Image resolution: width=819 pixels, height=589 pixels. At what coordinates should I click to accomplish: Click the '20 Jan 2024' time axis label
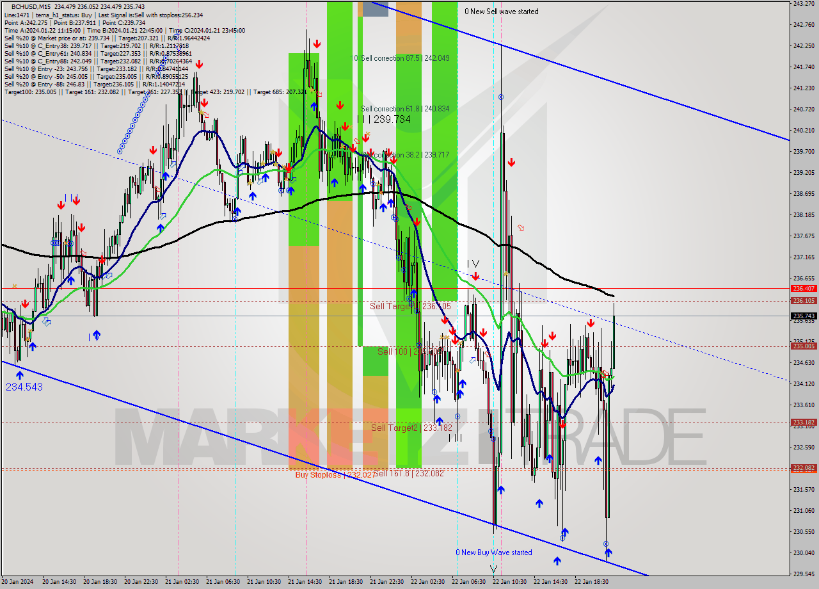pos(17,582)
